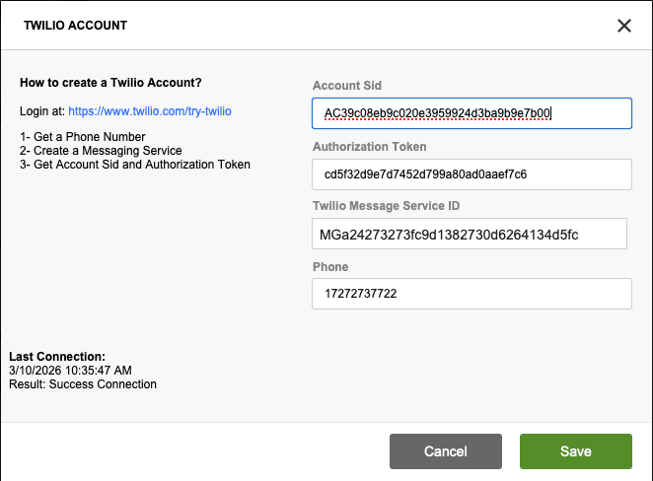Cancel the Twilio account changes
The width and height of the screenshot is (653, 481).
pos(446,451)
